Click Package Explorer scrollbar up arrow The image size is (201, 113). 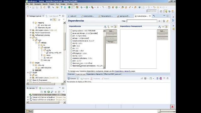tap(64, 23)
